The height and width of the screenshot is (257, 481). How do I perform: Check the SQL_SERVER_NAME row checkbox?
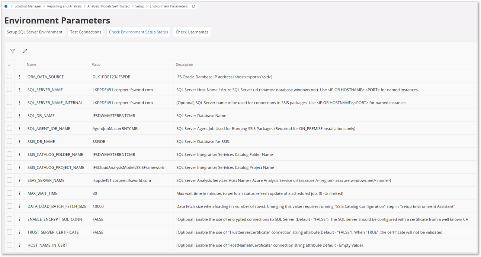9,89
